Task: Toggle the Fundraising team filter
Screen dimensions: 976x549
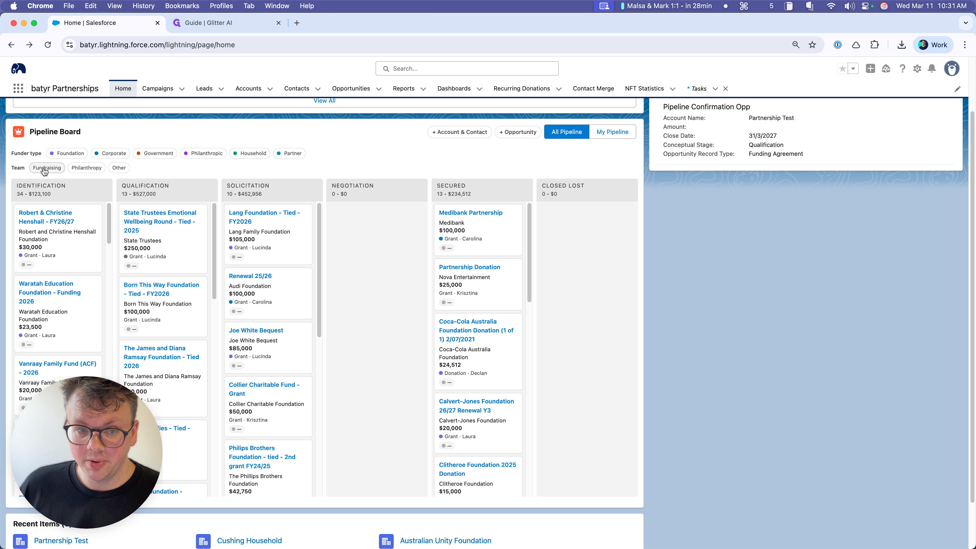Action: point(47,168)
